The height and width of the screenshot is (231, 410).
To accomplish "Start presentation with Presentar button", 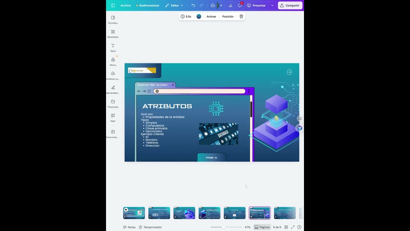I will [x=256, y=5].
